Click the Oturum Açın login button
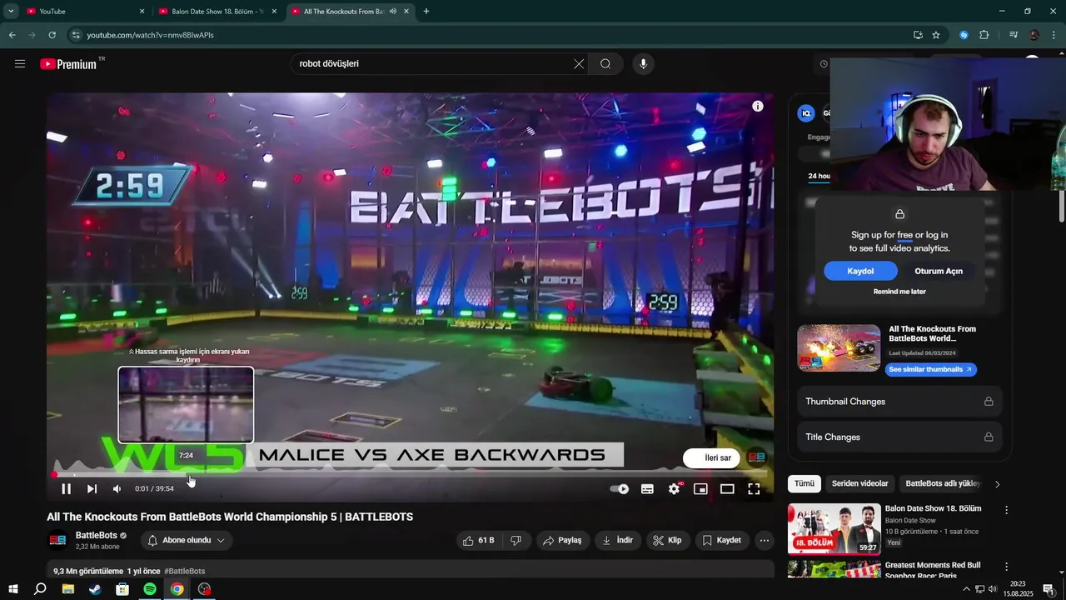The height and width of the screenshot is (600, 1066). coord(939,271)
